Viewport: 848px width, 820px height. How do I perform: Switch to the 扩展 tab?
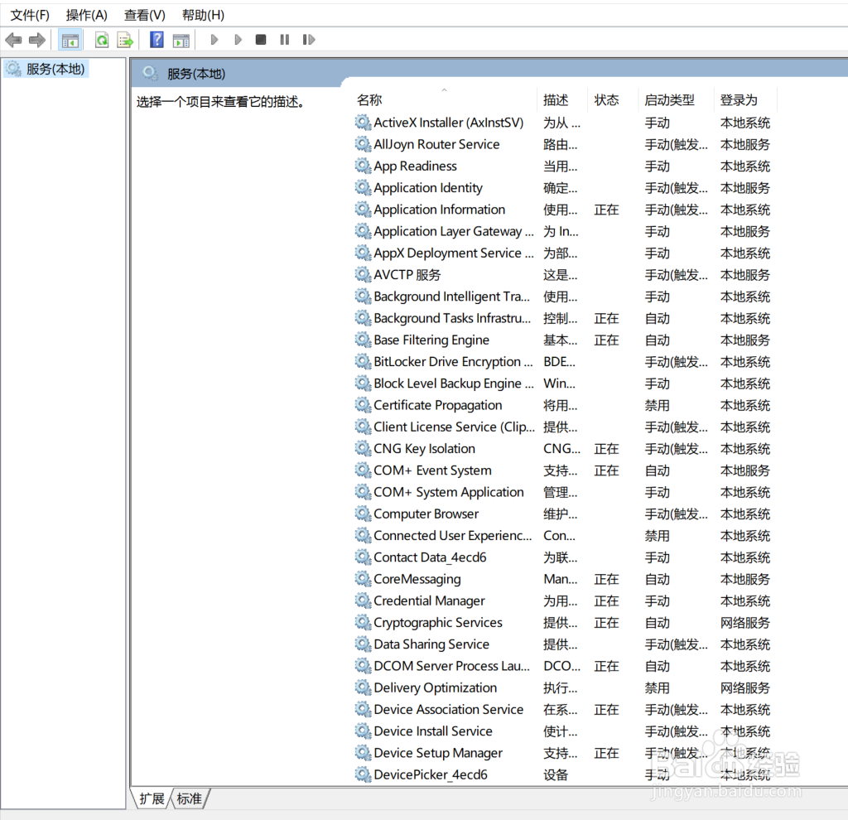(152, 798)
